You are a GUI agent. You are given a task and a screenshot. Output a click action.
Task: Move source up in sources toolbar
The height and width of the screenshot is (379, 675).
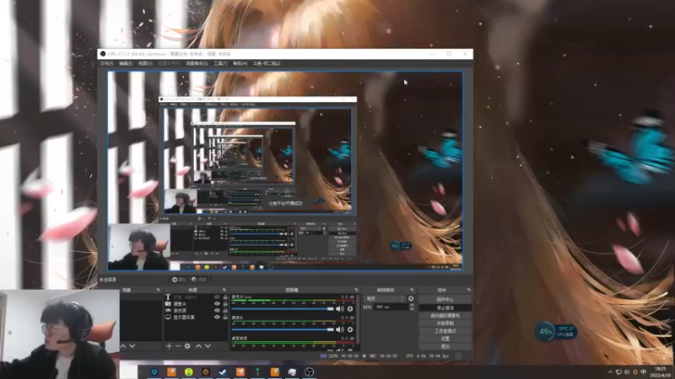coord(198,346)
